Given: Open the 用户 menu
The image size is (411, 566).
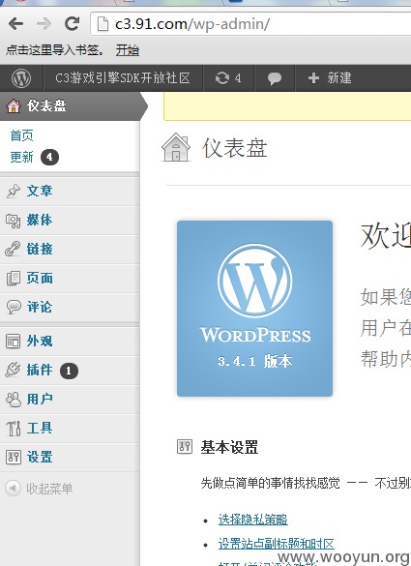Looking at the screenshot, I should tap(70, 400).
